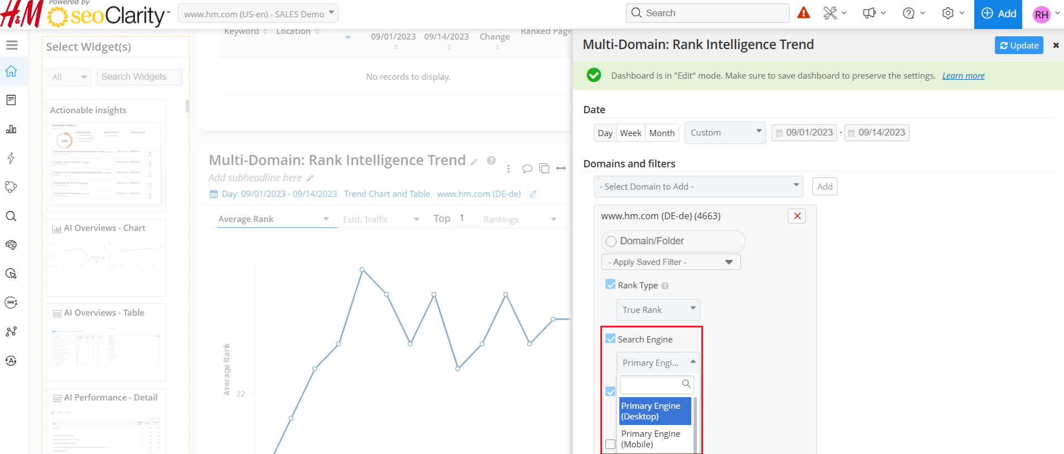The image size is (1064, 454).
Task: Open the Apply Saved Filter dropdown
Action: 671,262
